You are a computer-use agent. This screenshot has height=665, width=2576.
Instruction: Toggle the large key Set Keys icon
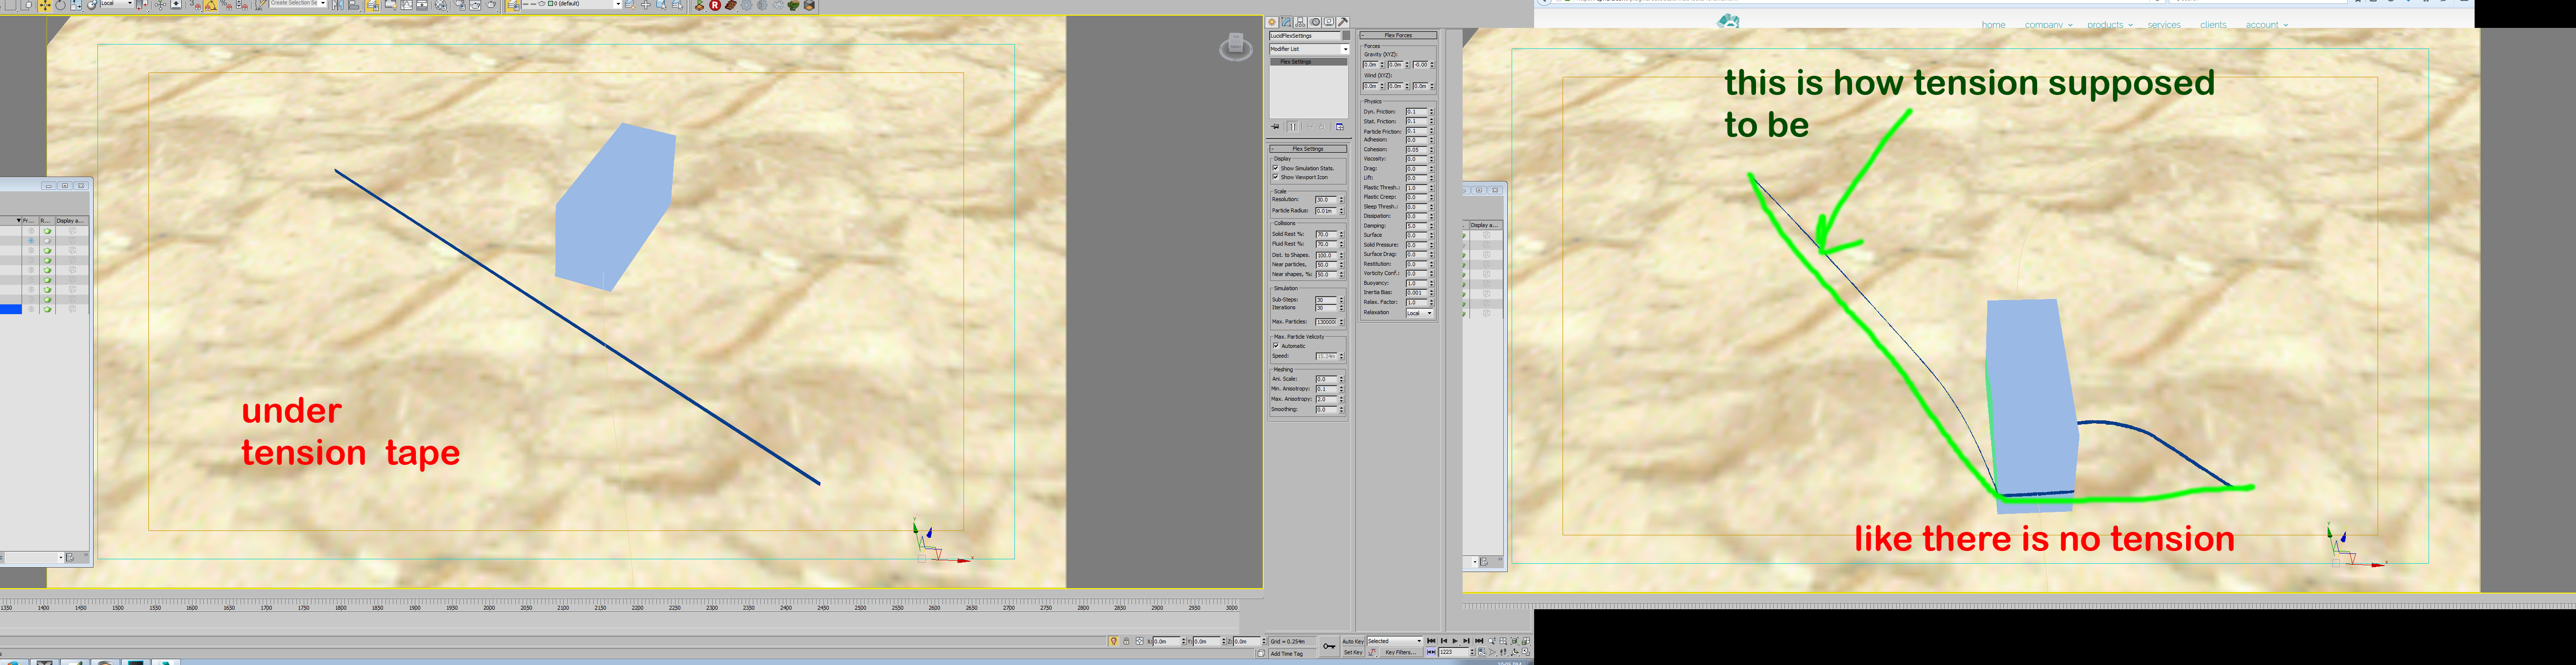pyautogui.click(x=1329, y=647)
